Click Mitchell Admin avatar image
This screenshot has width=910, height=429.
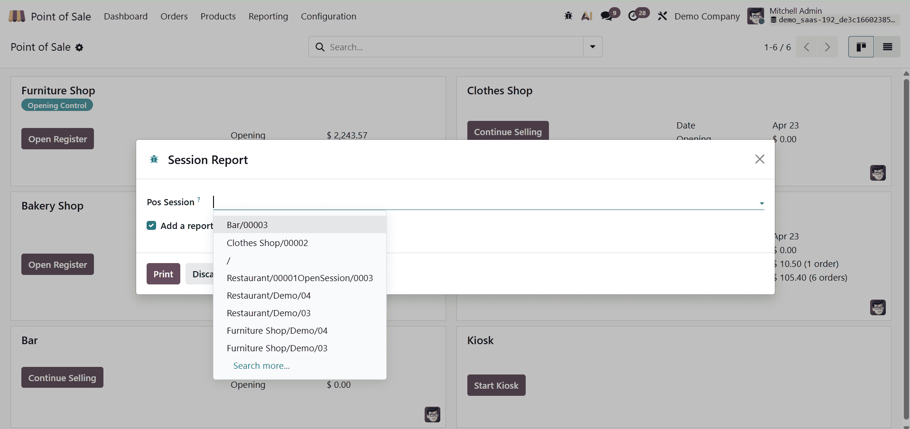point(756,16)
